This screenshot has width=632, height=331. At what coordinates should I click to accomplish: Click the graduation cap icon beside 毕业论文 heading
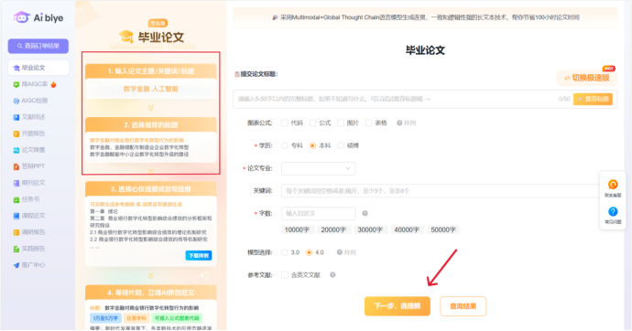126,37
